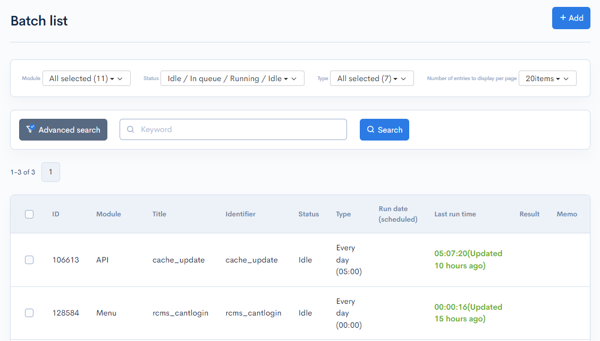This screenshot has height=341, width=600.
Task: Go to page 1 in pagination
Action: (50, 172)
